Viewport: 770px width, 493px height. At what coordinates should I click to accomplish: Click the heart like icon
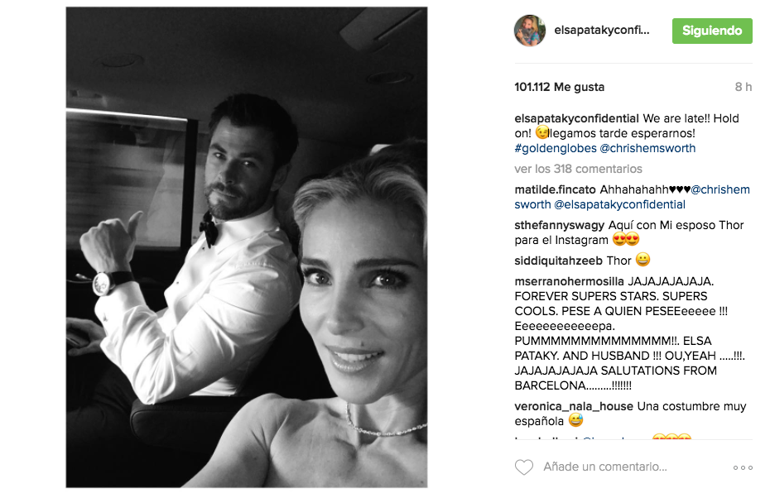tap(523, 467)
